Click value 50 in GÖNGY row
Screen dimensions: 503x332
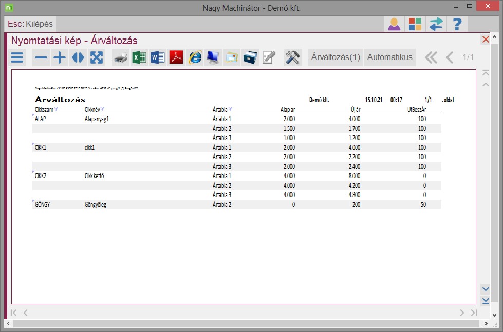point(423,204)
